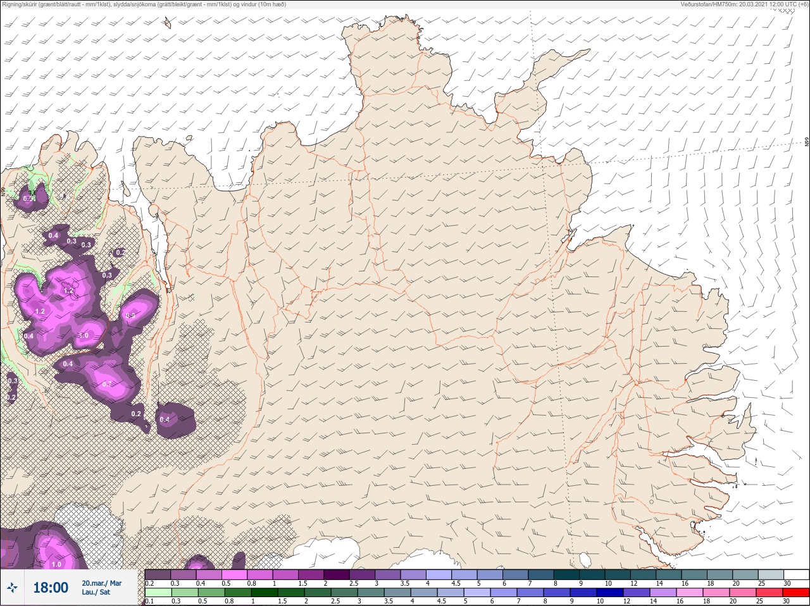This screenshot has height=606, width=810.
Task: Select the white 30 swatch in snow legend
Action: (x=796, y=574)
